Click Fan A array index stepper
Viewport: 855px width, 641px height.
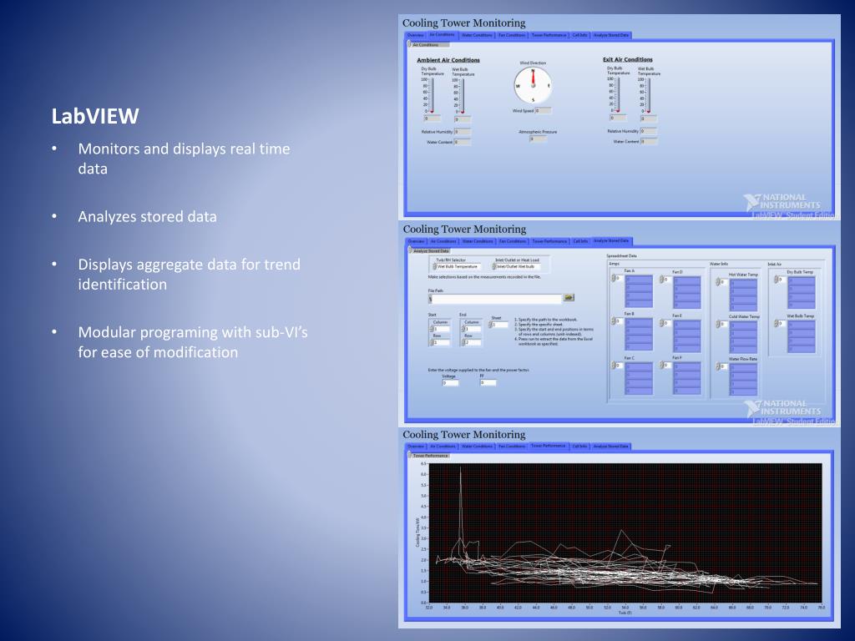coord(614,278)
